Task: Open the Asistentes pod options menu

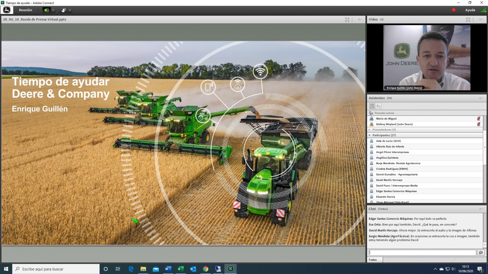Action: point(481,98)
